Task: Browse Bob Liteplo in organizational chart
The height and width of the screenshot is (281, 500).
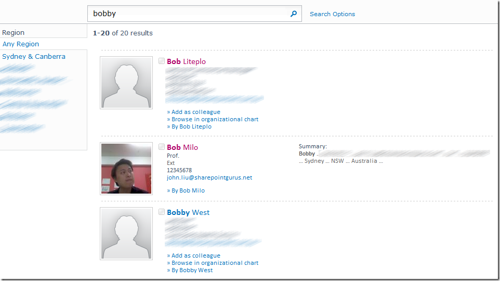Action: point(215,119)
